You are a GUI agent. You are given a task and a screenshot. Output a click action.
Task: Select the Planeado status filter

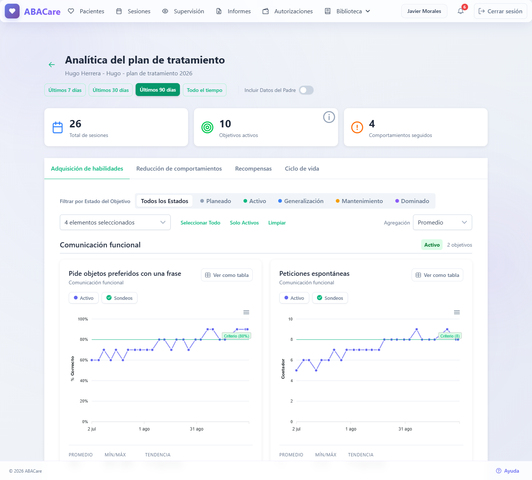[216, 201]
